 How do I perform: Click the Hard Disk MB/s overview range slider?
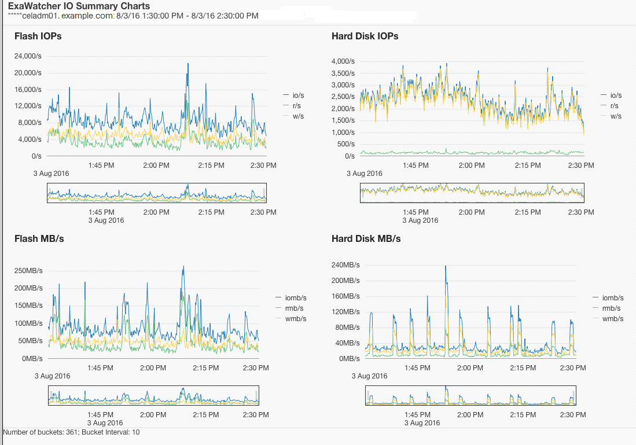470,395
